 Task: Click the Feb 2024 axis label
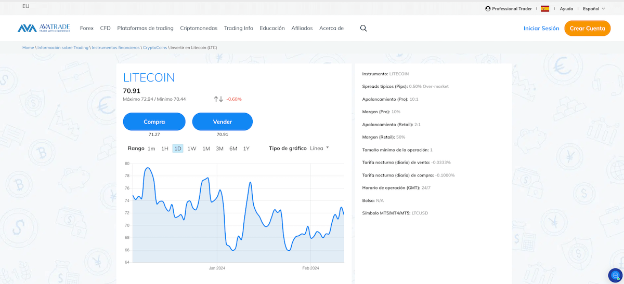310,268
